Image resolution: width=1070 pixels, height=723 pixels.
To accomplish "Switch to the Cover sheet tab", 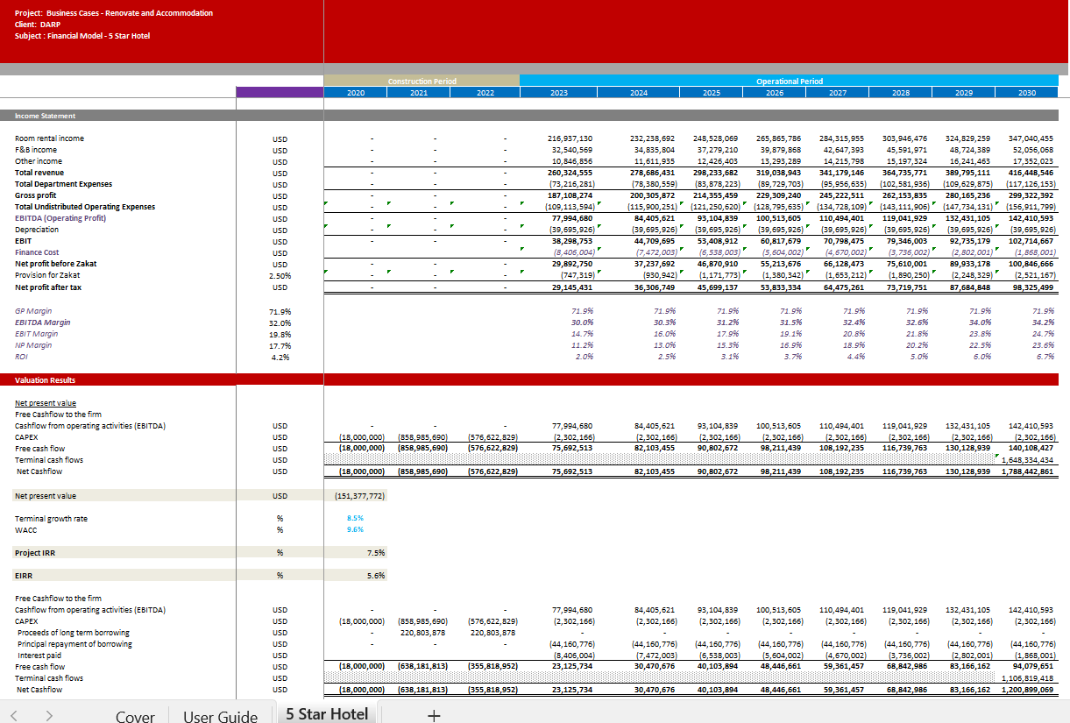I will (x=135, y=716).
